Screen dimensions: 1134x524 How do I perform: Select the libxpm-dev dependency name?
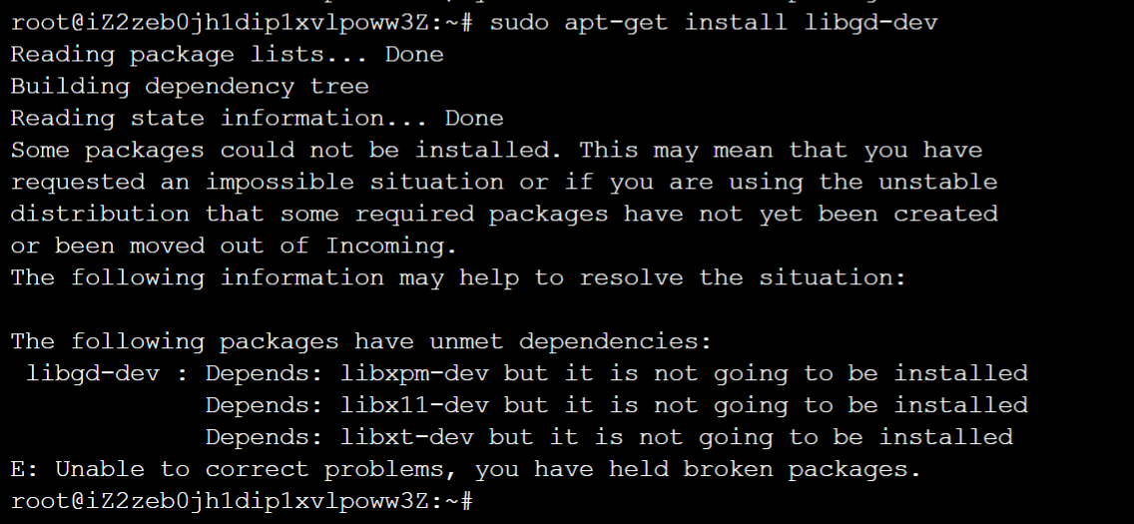click(x=414, y=373)
